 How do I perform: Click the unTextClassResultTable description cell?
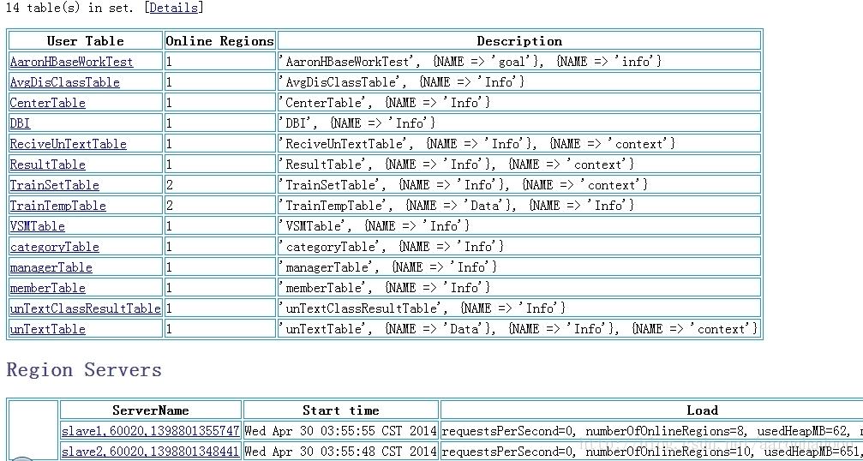(x=519, y=308)
